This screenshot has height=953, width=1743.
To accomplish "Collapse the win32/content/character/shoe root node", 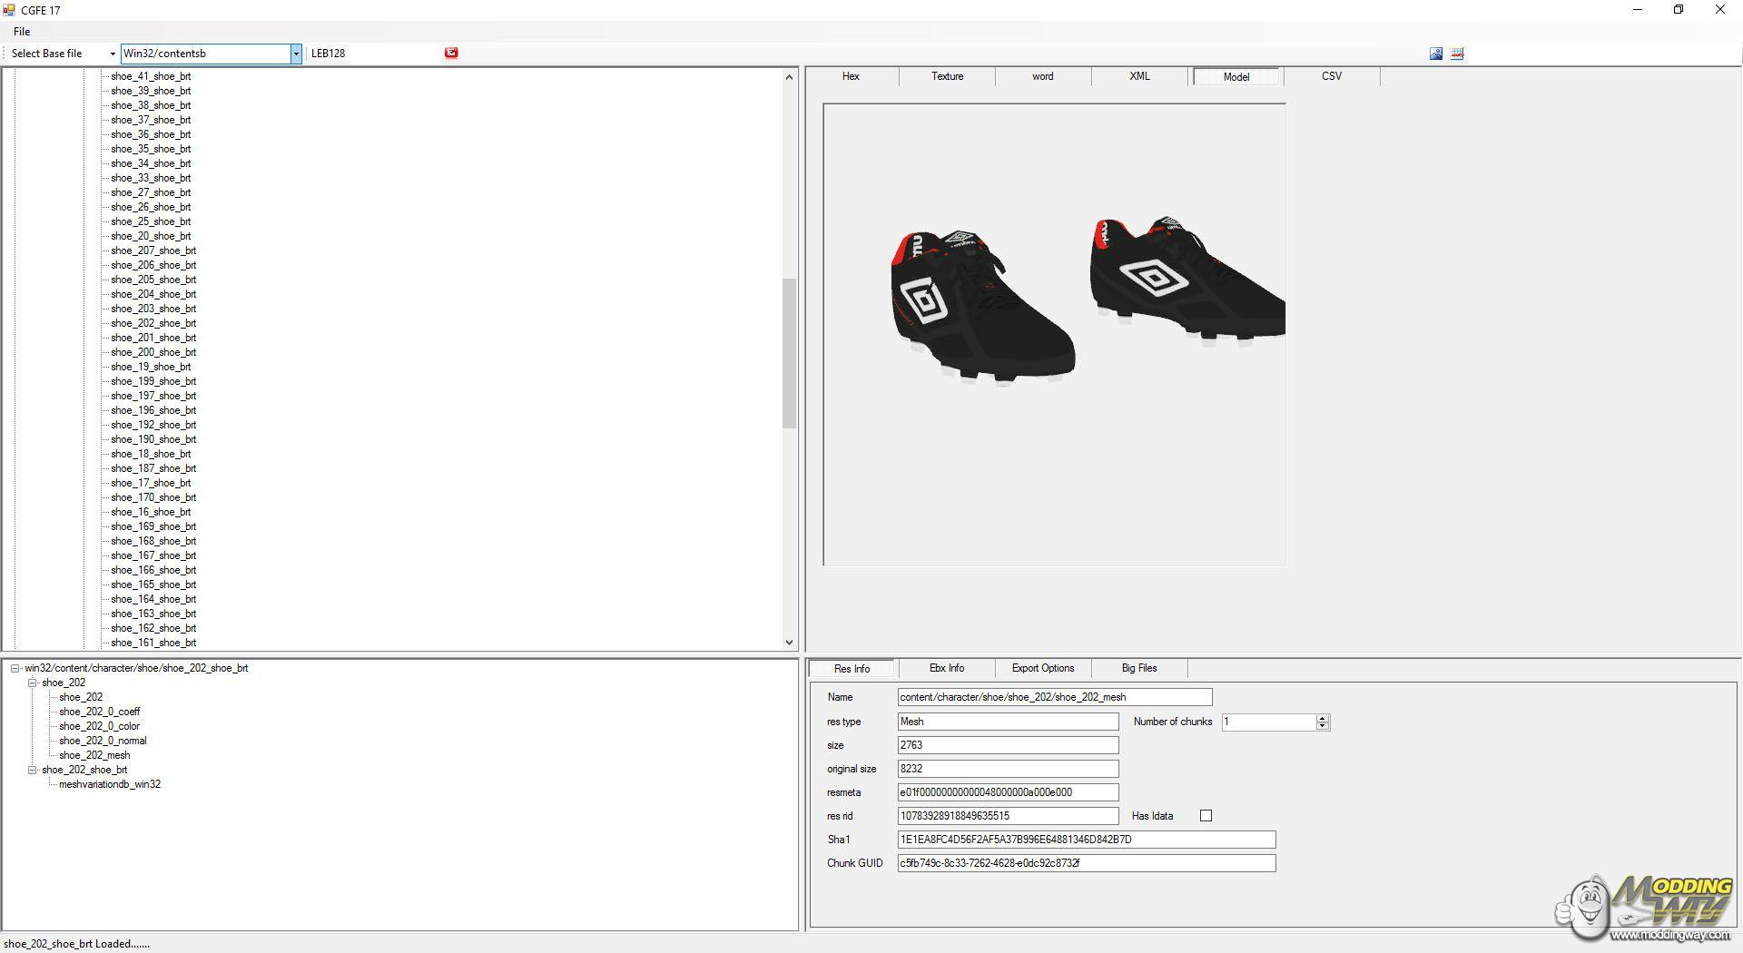I will point(15,668).
